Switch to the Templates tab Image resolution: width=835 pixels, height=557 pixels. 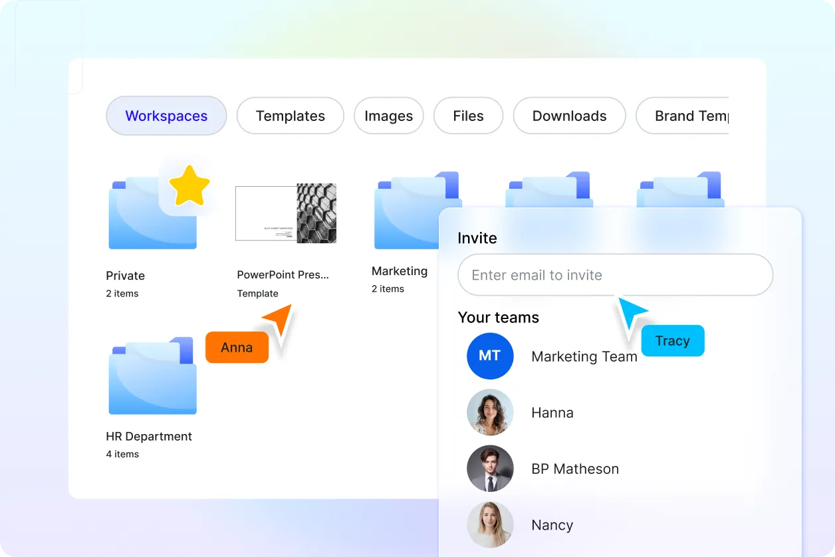click(290, 116)
